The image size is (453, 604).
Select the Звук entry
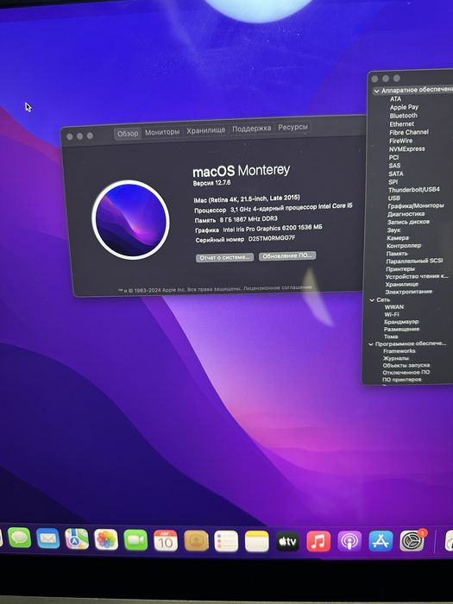pyautogui.click(x=393, y=230)
